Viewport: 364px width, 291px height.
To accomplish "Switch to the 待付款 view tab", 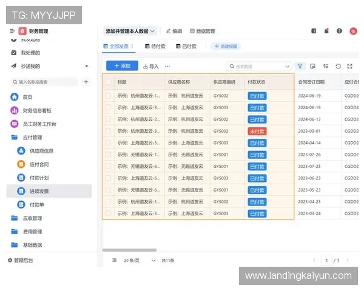I will click(x=155, y=47).
